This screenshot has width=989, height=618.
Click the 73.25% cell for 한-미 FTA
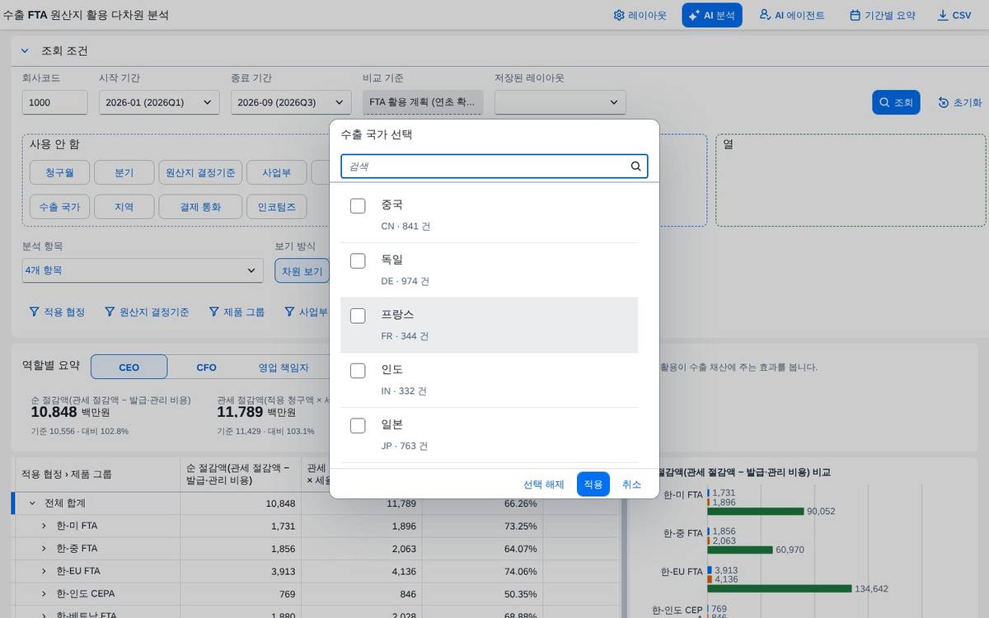(483, 526)
